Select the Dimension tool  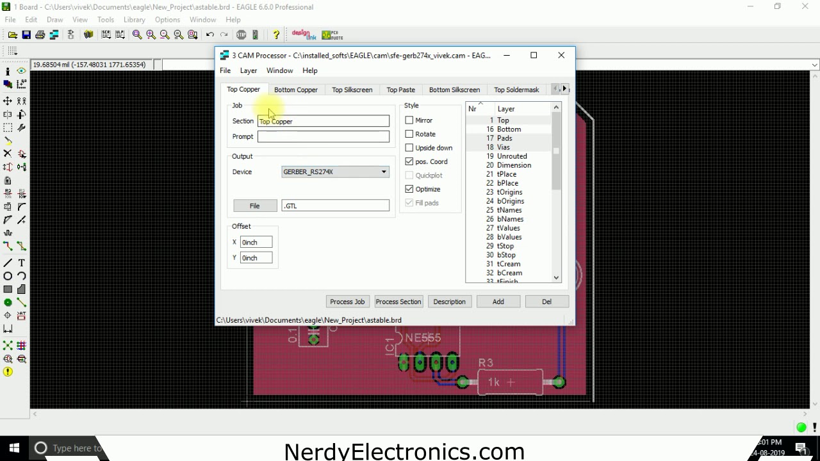tap(8, 329)
